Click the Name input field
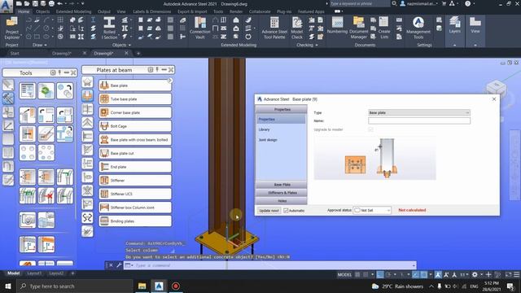Image resolution: width=521 pixels, height=293 pixels. (x=419, y=121)
